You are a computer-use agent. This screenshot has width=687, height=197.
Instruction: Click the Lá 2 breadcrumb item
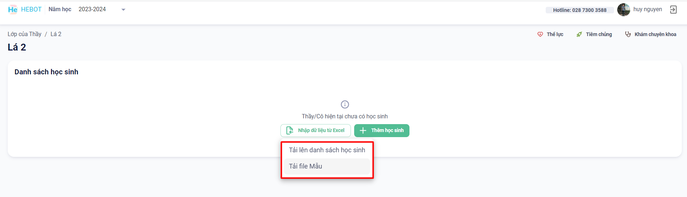coord(56,34)
